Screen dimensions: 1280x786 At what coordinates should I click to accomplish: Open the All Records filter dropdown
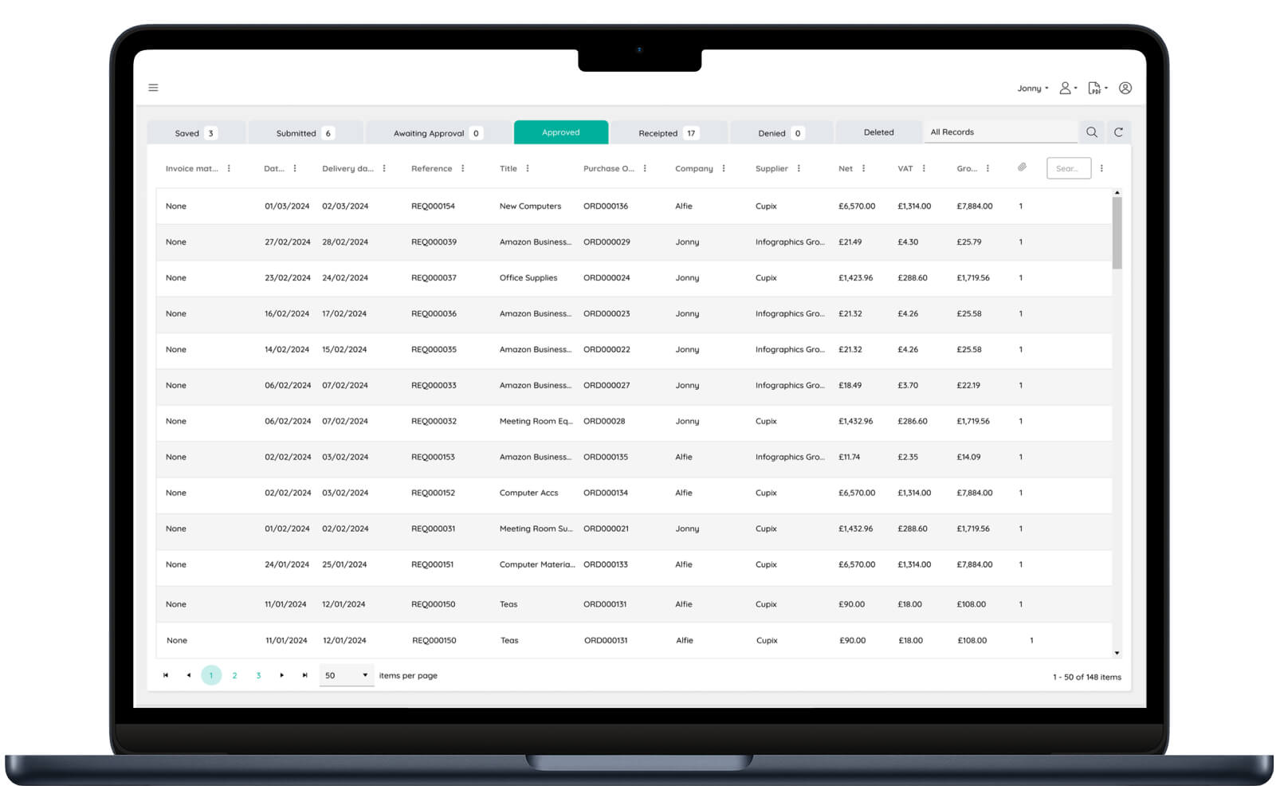[1000, 132]
